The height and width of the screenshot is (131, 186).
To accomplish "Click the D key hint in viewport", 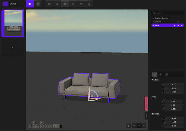I will tap(37, 127).
